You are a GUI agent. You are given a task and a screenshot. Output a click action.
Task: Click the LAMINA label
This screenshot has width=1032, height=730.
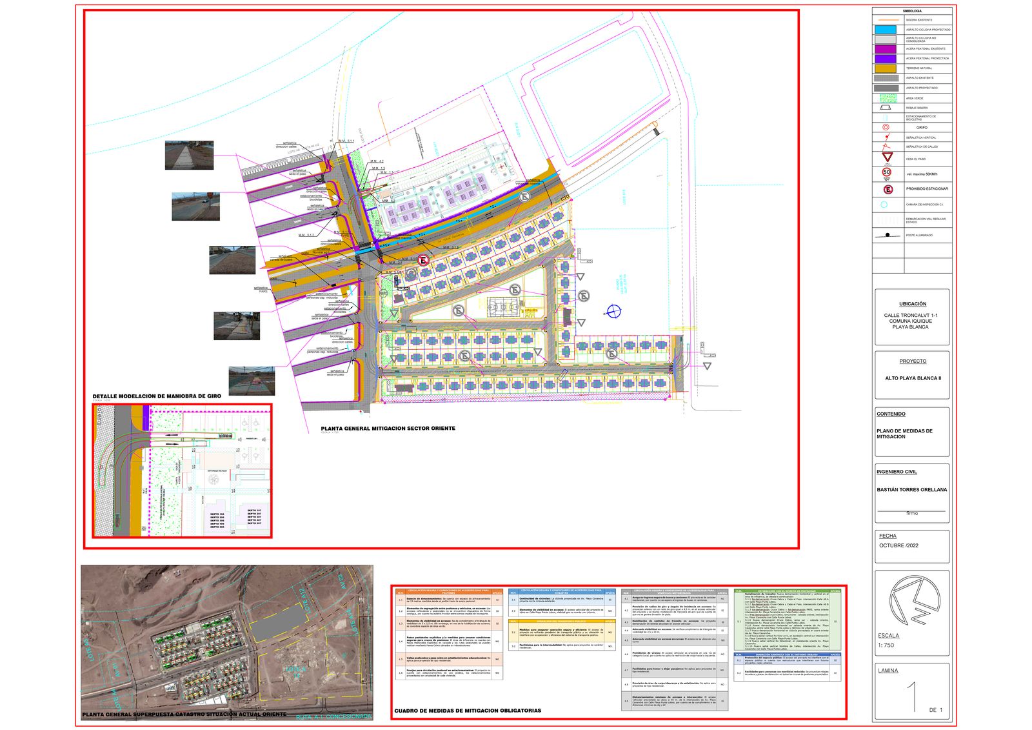(x=888, y=671)
